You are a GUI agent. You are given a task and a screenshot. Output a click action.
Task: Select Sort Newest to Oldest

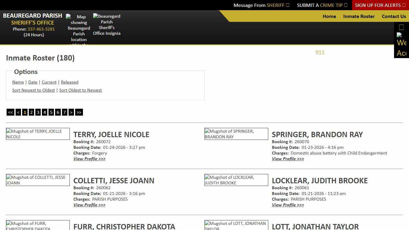33,90
